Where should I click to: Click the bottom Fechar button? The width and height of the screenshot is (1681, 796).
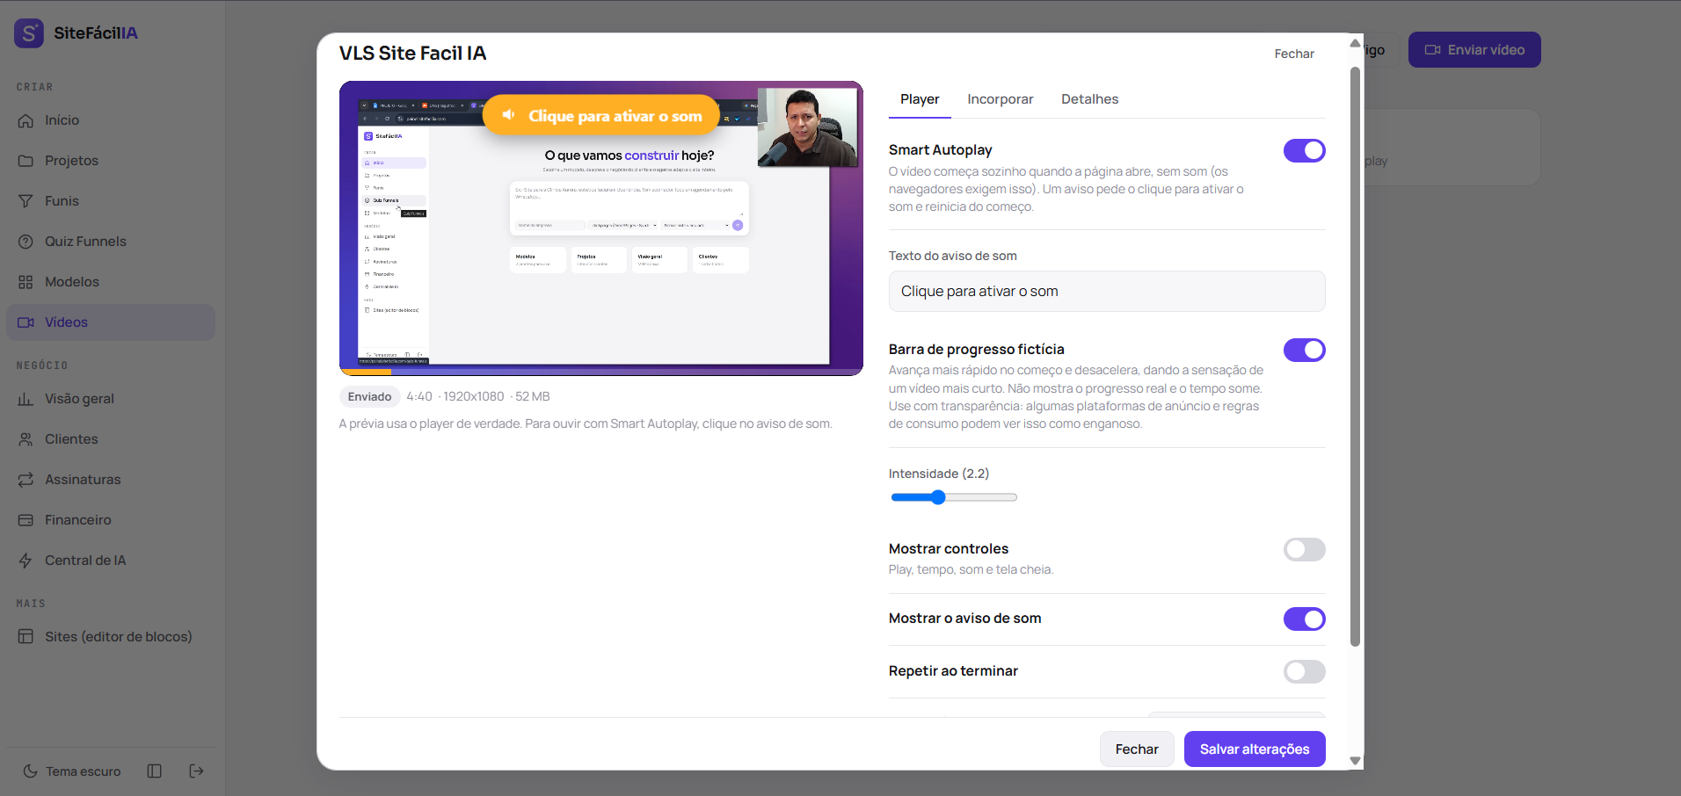point(1137,749)
